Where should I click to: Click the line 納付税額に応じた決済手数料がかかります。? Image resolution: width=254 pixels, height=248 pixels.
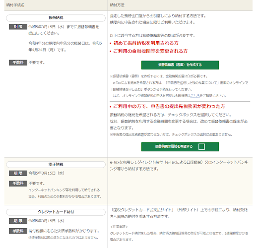point(64,231)
